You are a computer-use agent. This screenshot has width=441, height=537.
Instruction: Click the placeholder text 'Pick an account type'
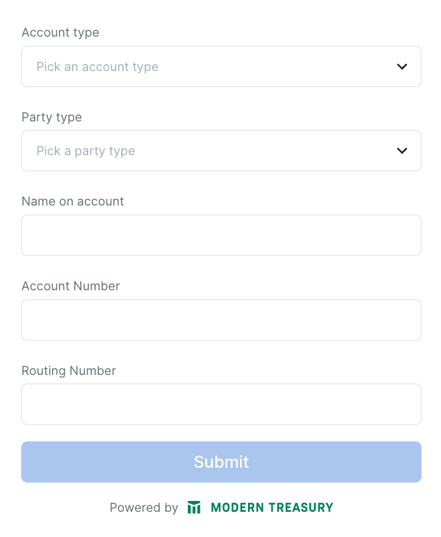[97, 66]
